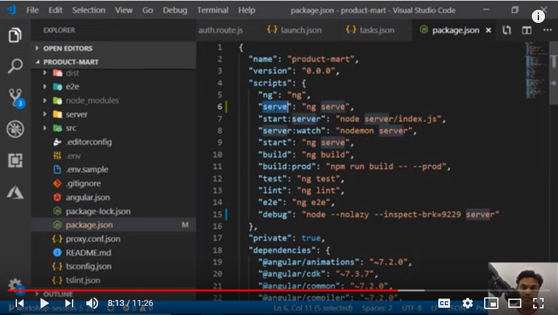Open the Explorer view in activity bar
Image resolution: width=558 pixels, height=315 pixels.
coord(15,35)
